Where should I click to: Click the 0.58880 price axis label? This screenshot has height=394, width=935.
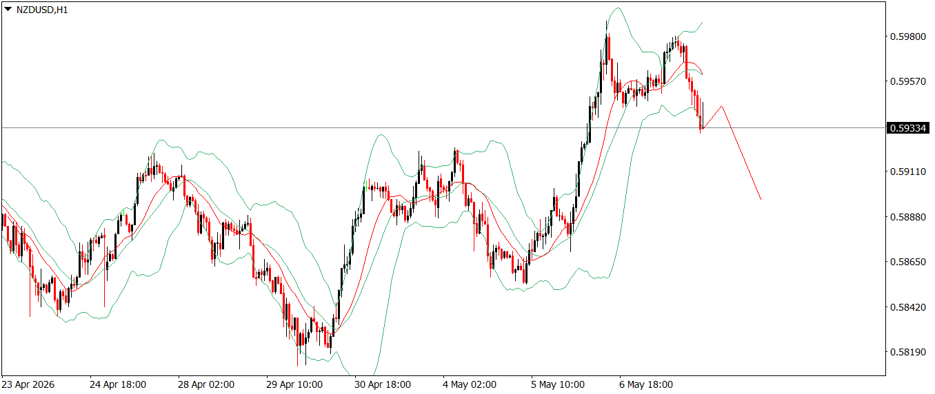tap(907, 217)
